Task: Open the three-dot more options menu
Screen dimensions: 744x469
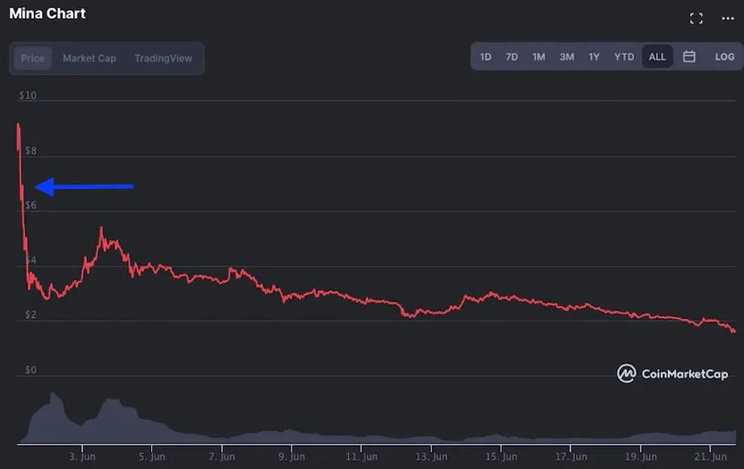Action: (x=727, y=19)
